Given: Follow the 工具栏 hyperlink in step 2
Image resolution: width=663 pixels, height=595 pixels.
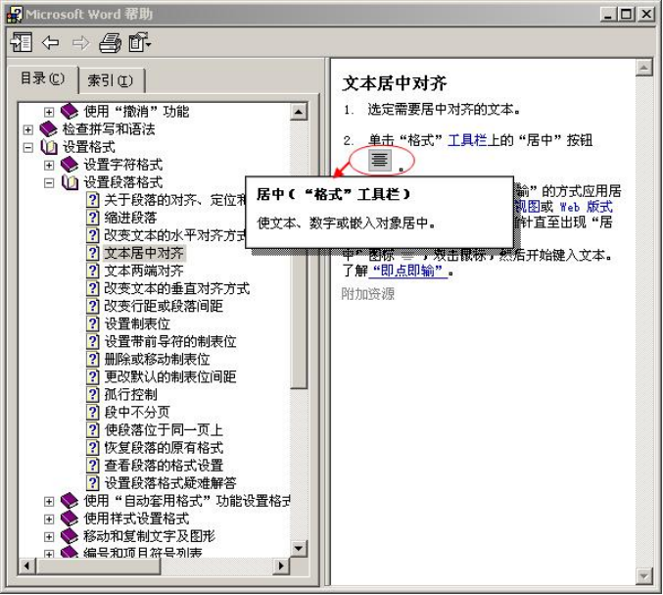Looking at the screenshot, I should (467, 140).
